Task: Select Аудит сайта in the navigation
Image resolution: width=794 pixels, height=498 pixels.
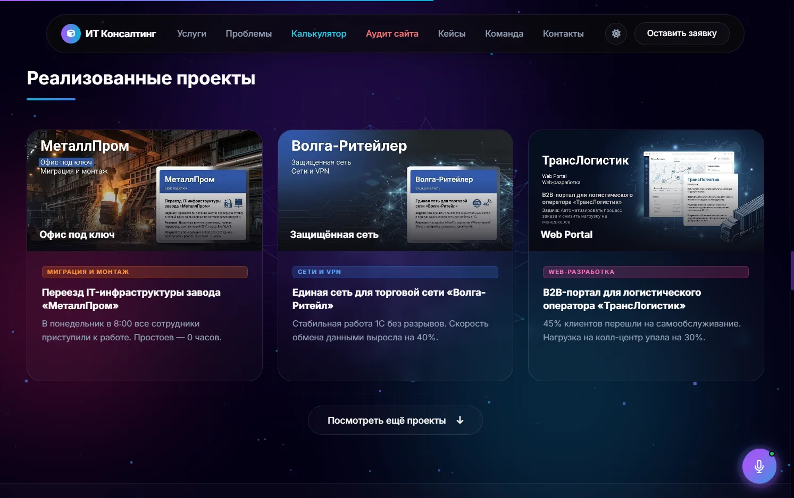Action: (392, 33)
